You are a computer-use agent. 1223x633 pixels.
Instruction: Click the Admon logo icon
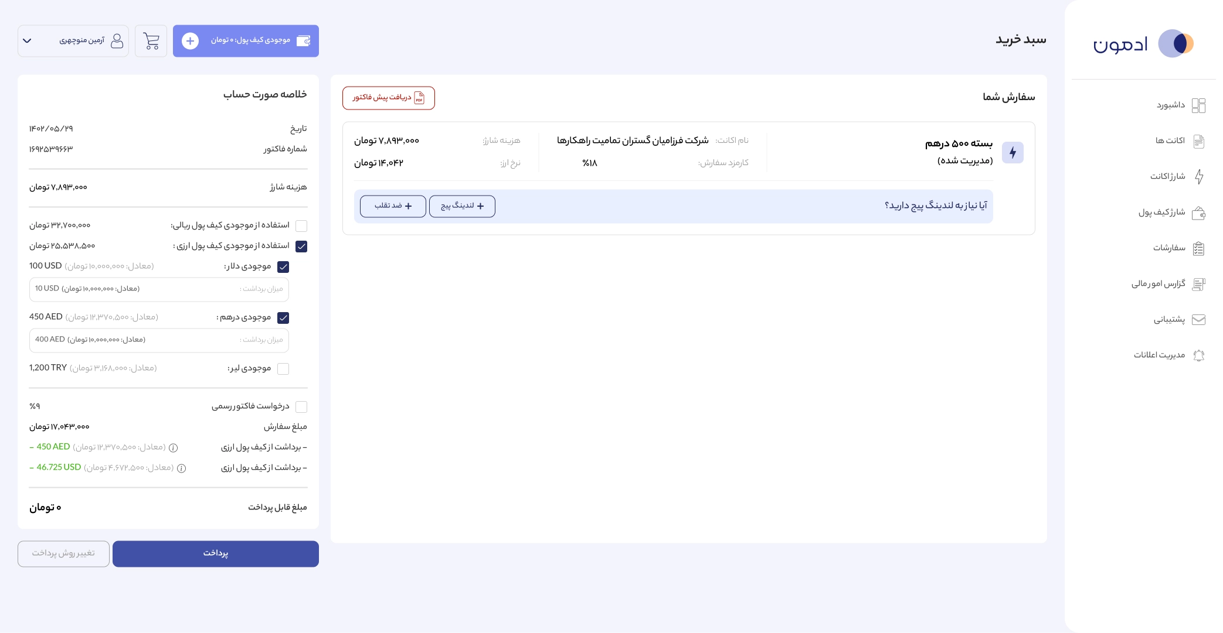pyautogui.click(x=1176, y=43)
